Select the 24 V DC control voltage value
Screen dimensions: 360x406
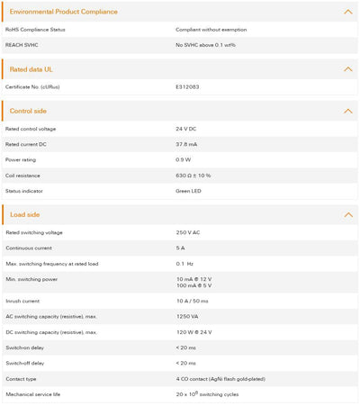[x=186, y=129]
